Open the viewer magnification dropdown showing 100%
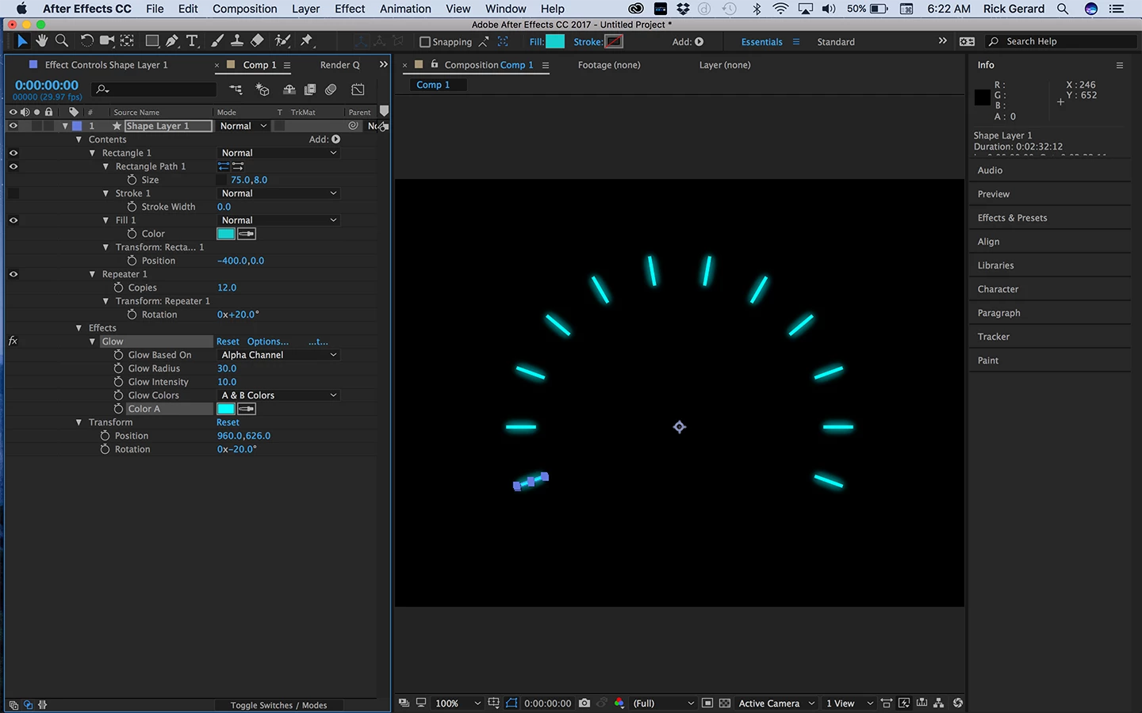 (458, 703)
